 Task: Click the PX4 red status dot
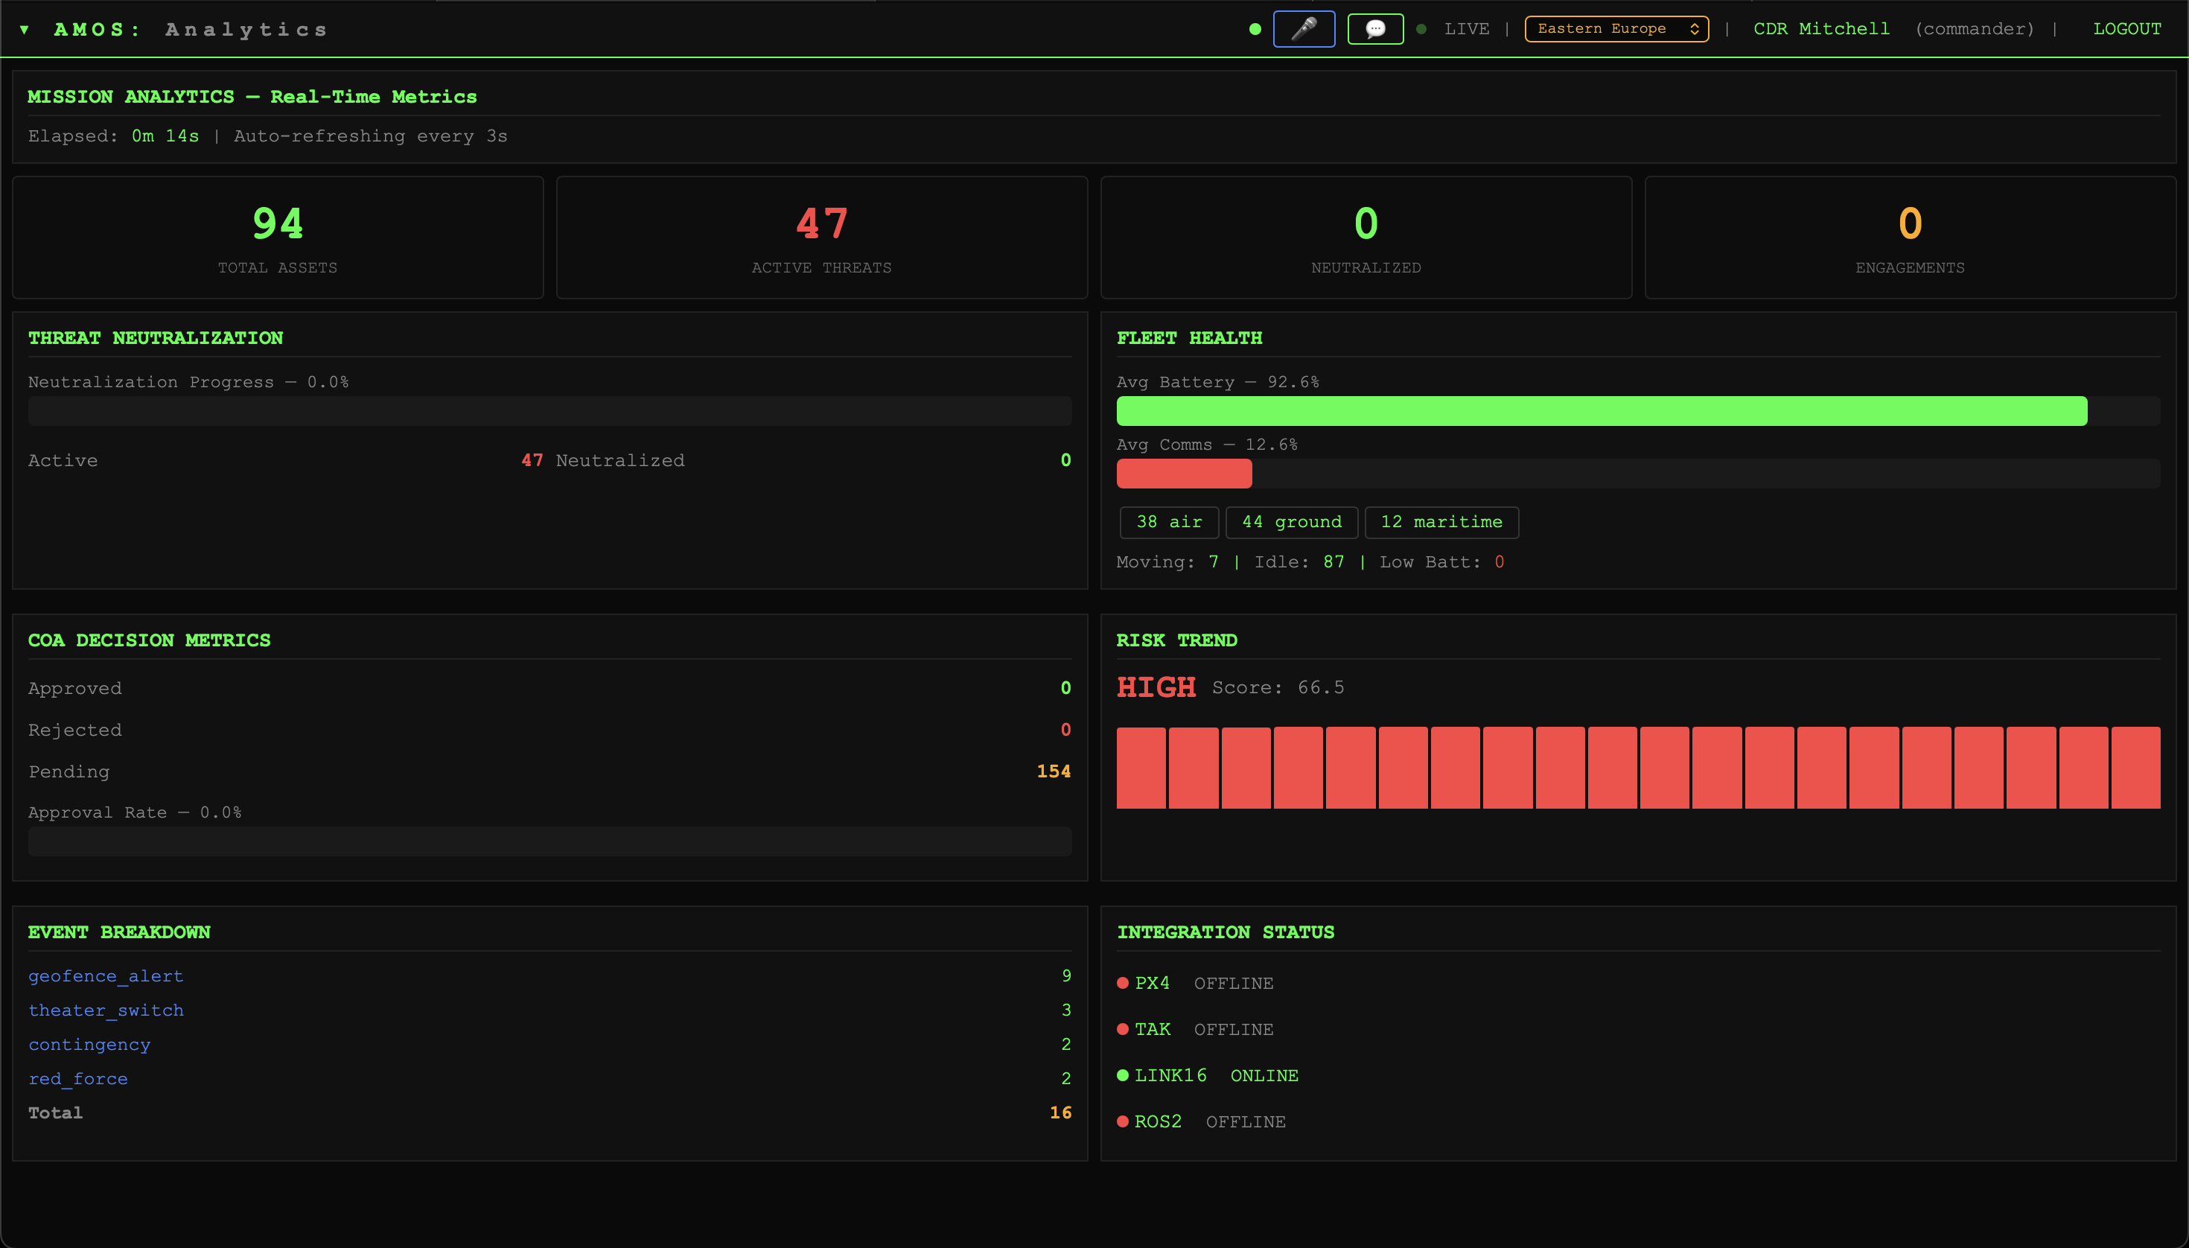pyautogui.click(x=1123, y=983)
